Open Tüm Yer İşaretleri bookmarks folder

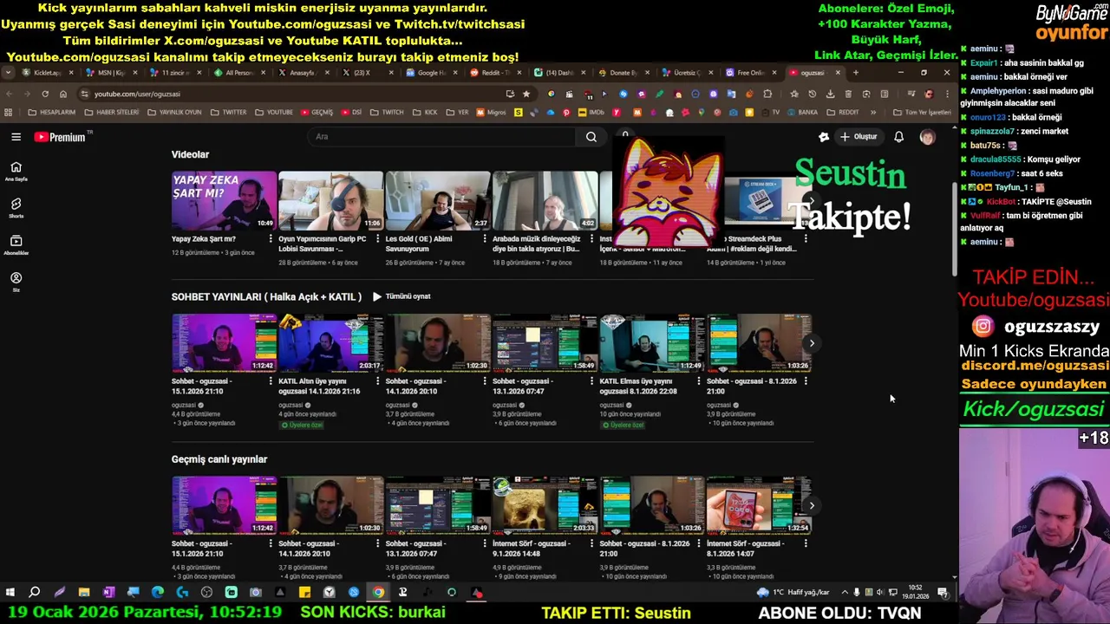point(923,112)
